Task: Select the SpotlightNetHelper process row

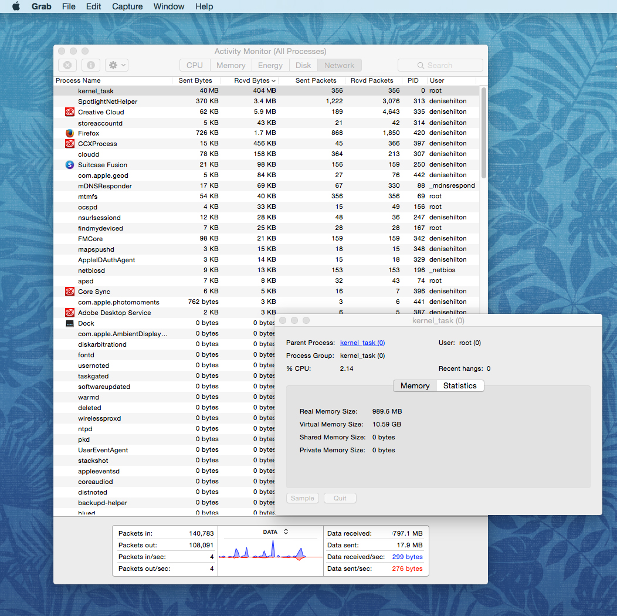Action: coord(266,101)
